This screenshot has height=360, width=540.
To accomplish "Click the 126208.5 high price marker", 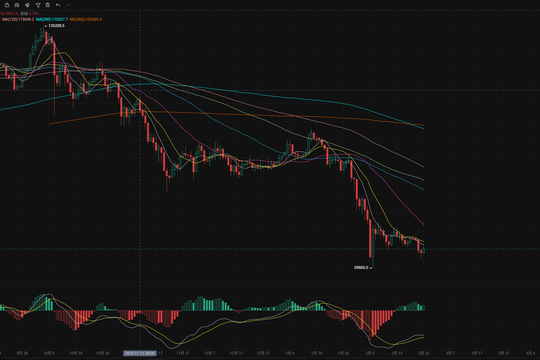I will [x=56, y=26].
